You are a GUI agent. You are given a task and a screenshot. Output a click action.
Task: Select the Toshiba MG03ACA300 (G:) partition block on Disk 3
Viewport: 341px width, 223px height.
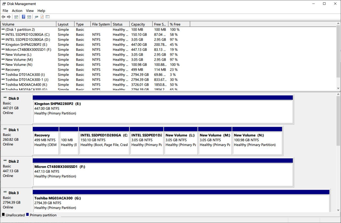coord(181,201)
